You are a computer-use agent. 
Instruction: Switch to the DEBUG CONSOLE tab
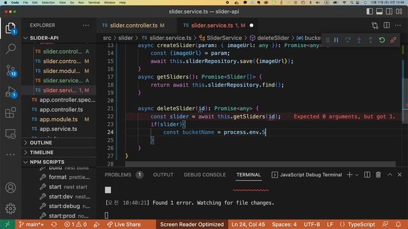[205, 175]
